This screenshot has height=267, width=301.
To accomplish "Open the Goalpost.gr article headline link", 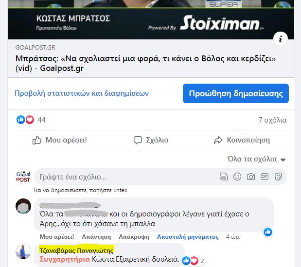I will [145, 63].
